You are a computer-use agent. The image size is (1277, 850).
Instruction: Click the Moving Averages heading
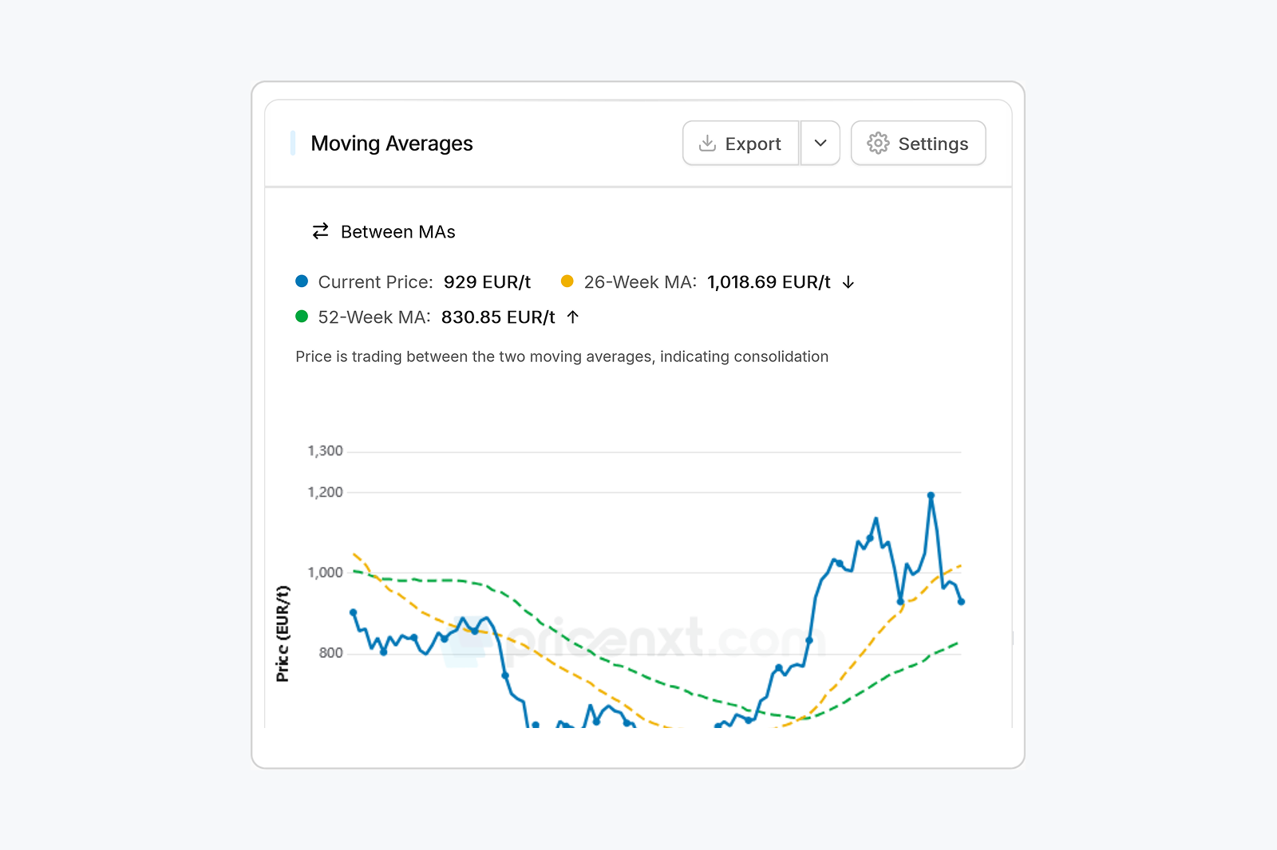[392, 144]
